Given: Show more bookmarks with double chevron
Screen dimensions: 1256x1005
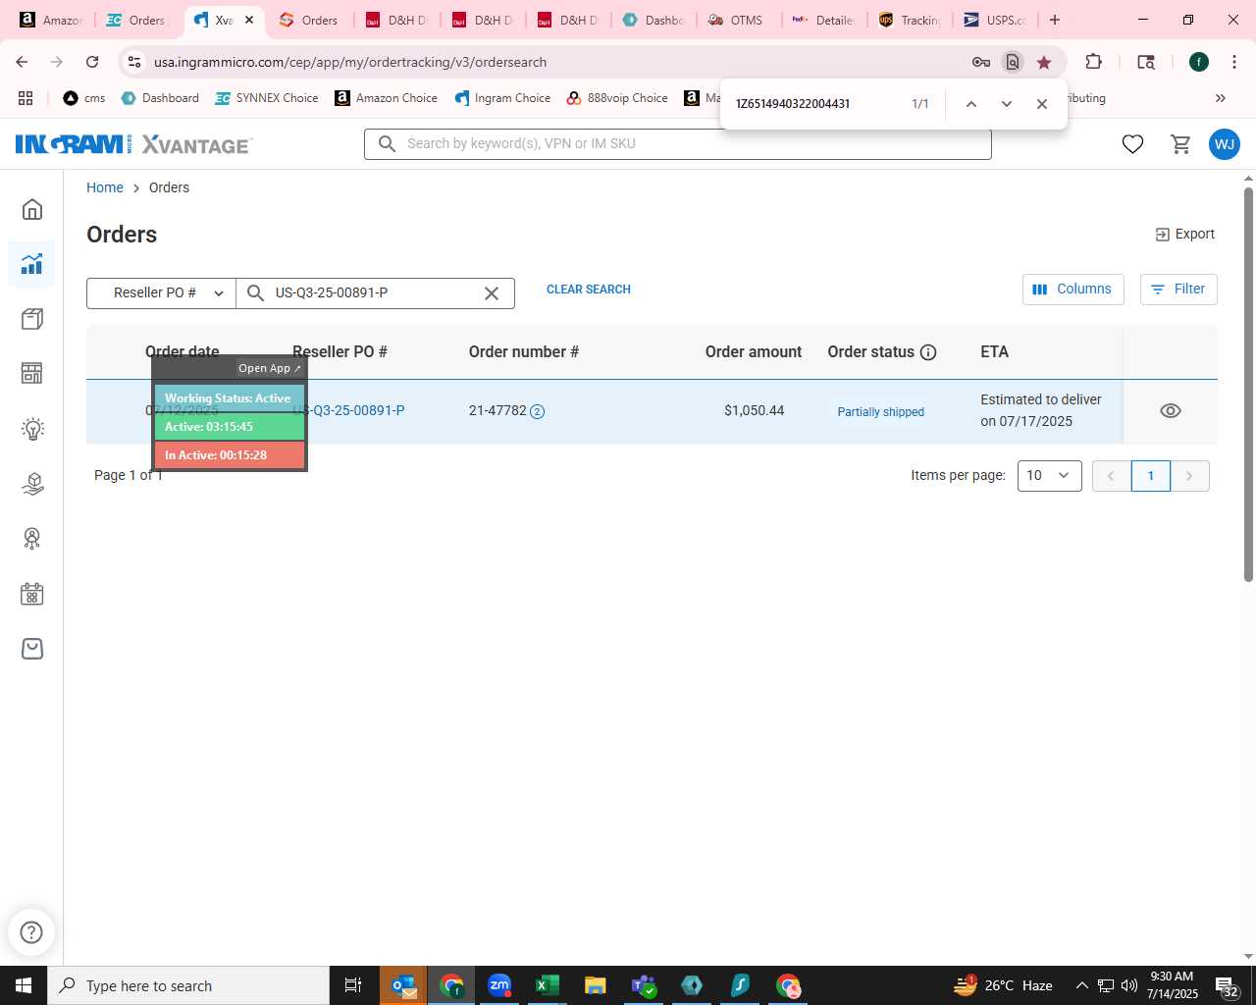Looking at the screenshot, I should click(x=1221, y=98).
